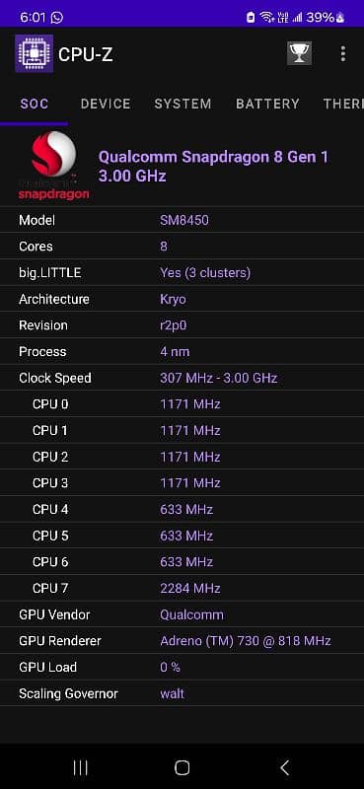Screen dimensions: 364x789
Task: Tap the CPU 7 frequency row
Action: click(x=182, y=588)
